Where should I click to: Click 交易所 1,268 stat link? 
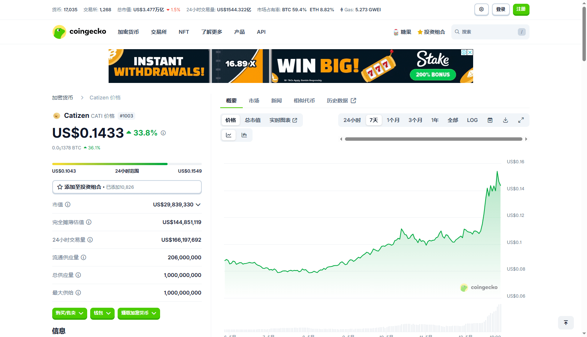pos(97,10)
